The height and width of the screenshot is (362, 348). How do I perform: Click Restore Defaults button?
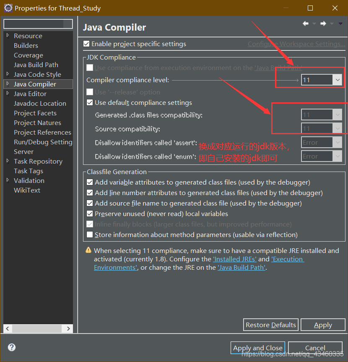click(x=271, y=325)
